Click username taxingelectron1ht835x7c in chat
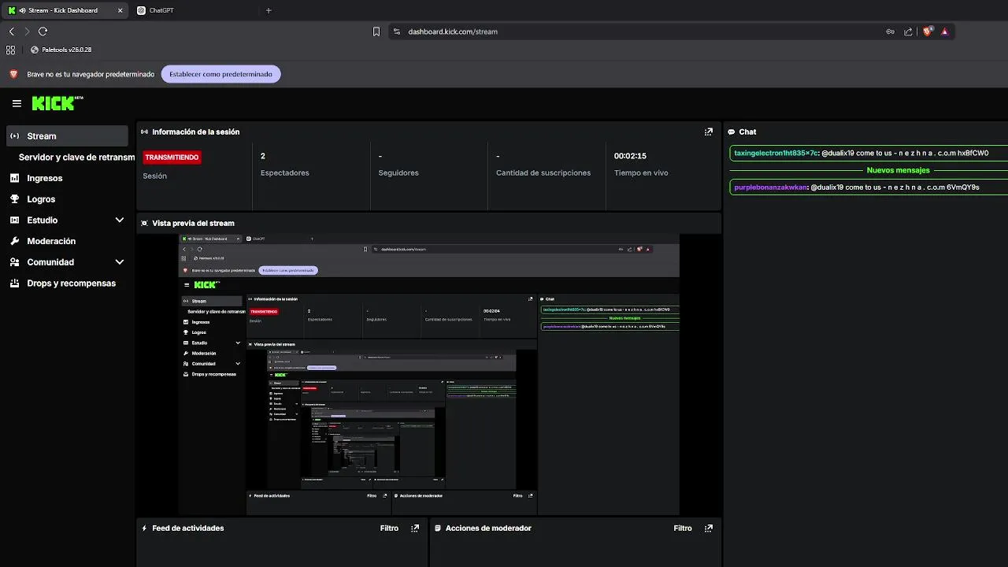 pos(775,154)
